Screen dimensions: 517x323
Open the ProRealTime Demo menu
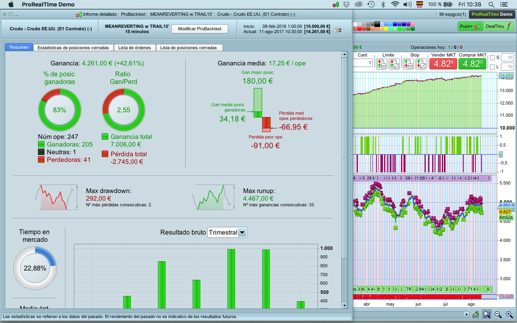point(48,4)
